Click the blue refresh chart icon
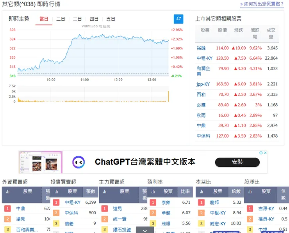This screenshot has height=233, width=289. pos(178,19)
